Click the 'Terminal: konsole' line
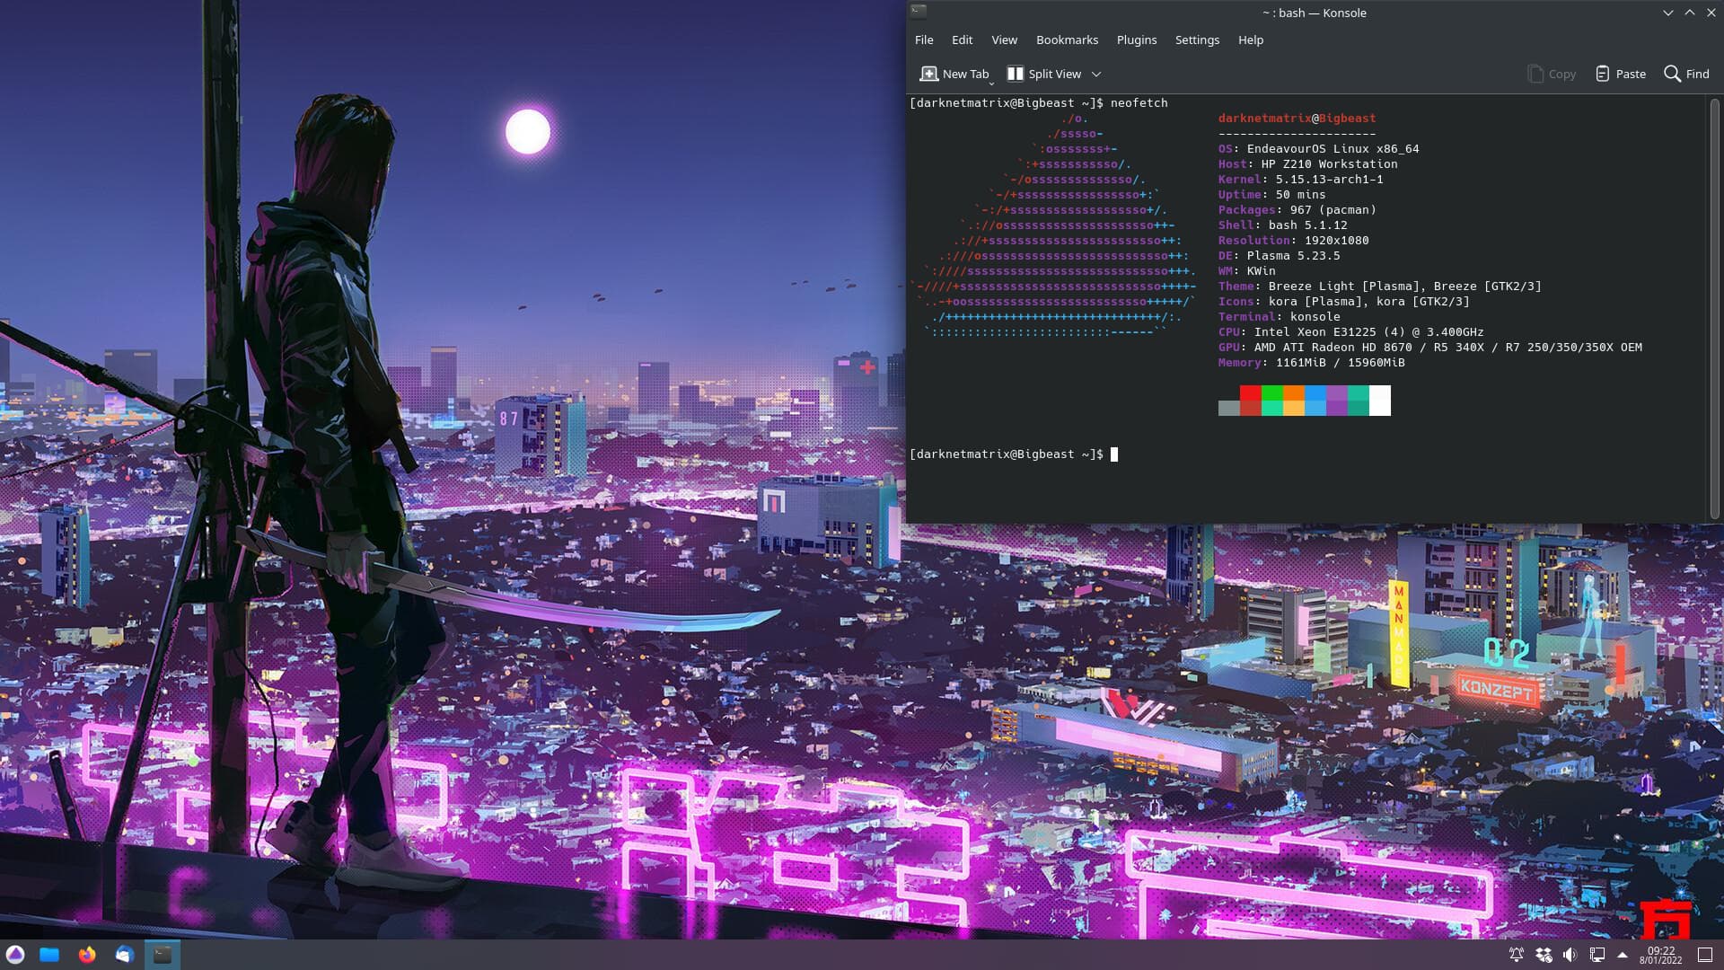Image resolution: width=1724 pixels, height=970 pixels. (x=1279, y=317)
